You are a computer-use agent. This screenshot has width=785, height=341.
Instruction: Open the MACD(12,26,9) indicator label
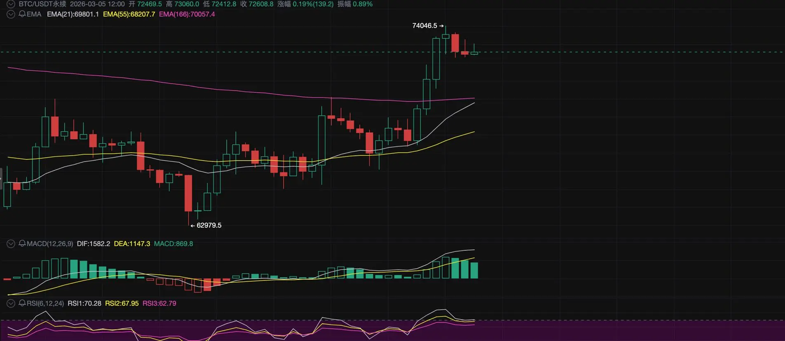click(x=50, y=244)
